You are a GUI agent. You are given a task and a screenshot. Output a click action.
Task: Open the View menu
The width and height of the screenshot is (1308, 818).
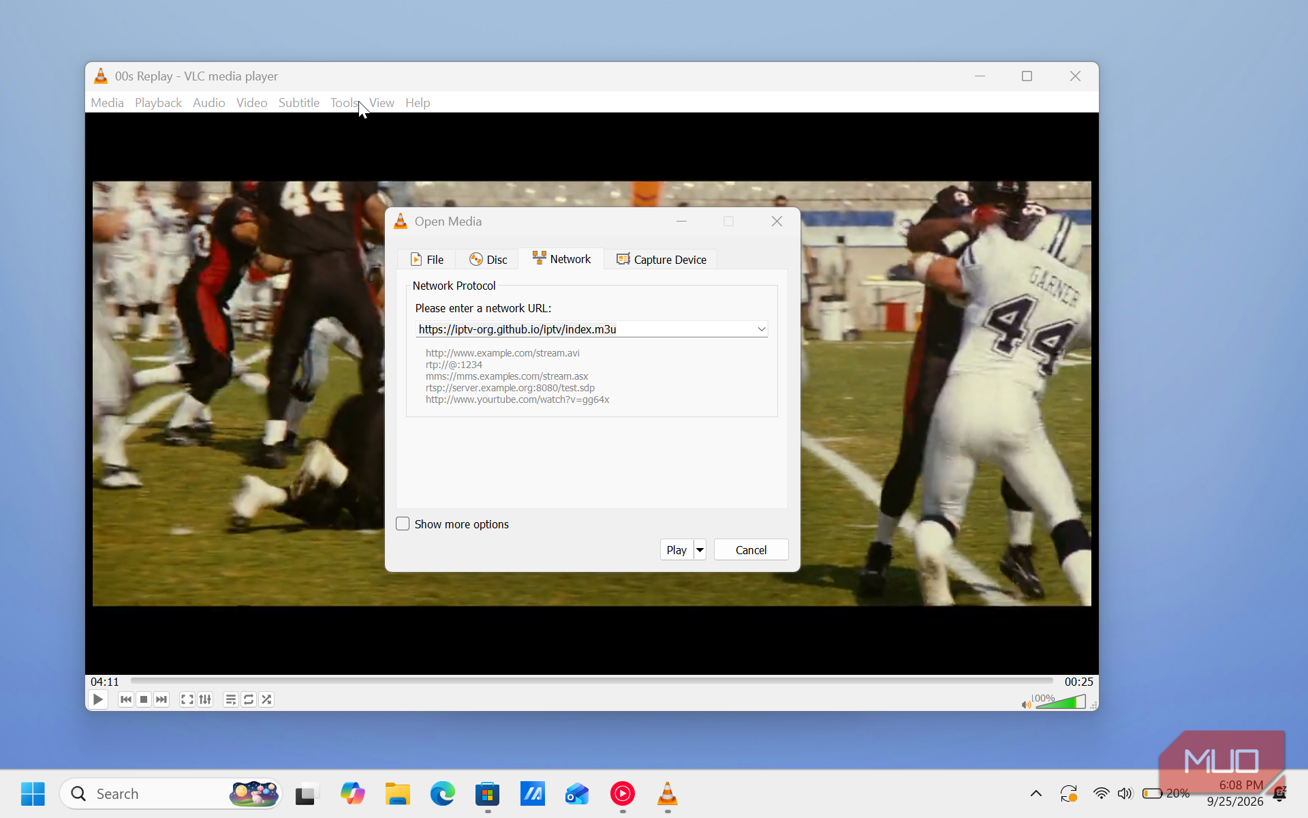pos(381,103)
